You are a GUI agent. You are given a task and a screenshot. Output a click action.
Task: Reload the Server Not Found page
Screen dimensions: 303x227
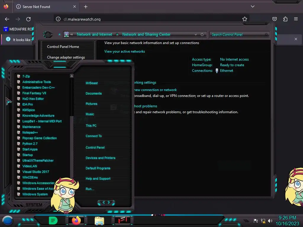coord(28,19)
